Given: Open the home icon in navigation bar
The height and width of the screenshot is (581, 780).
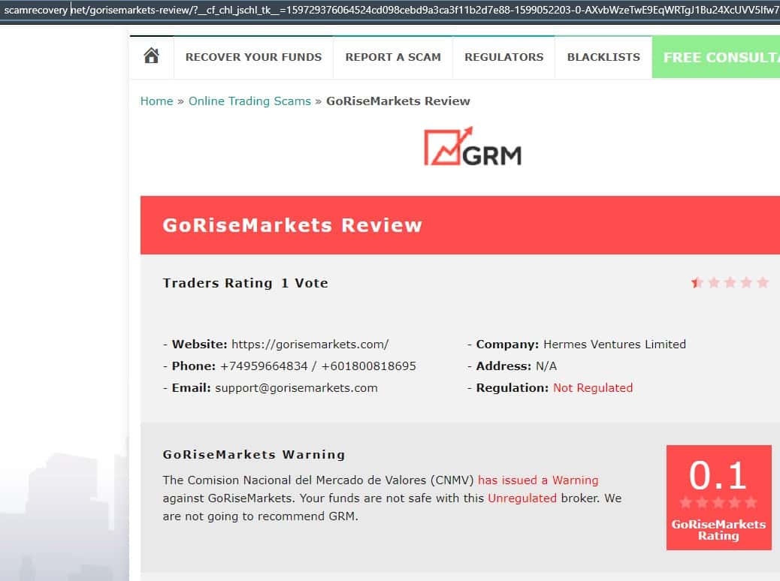Looking at the screenshot, I should [x=152, y=56].
